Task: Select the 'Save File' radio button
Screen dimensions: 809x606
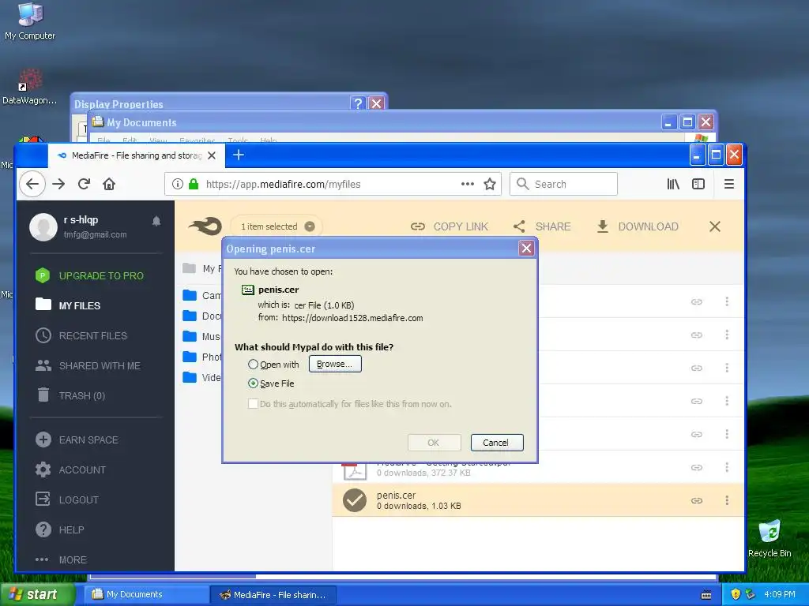Action: [253, 383]
